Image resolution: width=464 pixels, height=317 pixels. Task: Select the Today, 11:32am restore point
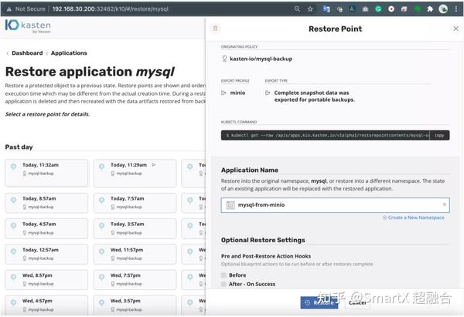[x=46, y=173]
